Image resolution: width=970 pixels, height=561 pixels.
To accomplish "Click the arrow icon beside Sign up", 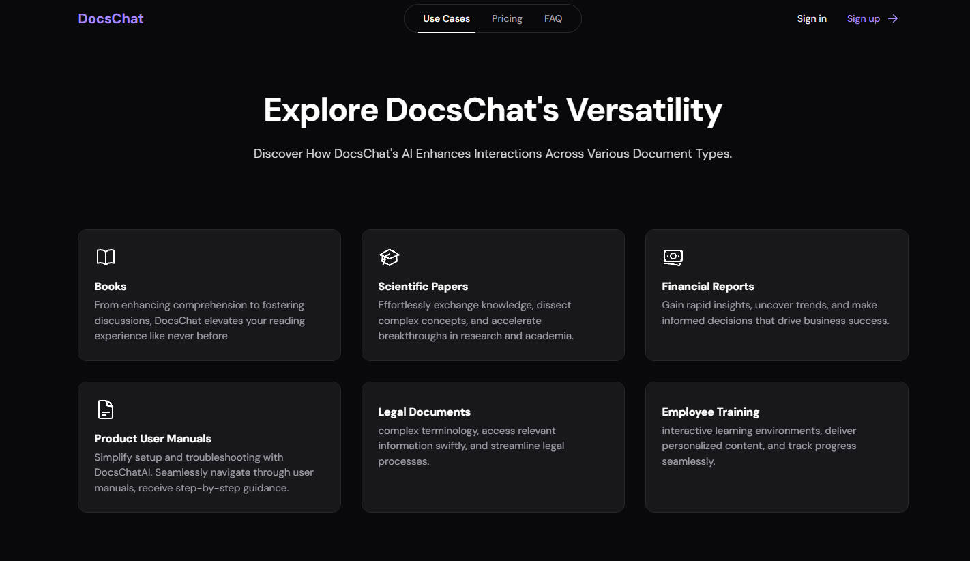I will 893,18.
